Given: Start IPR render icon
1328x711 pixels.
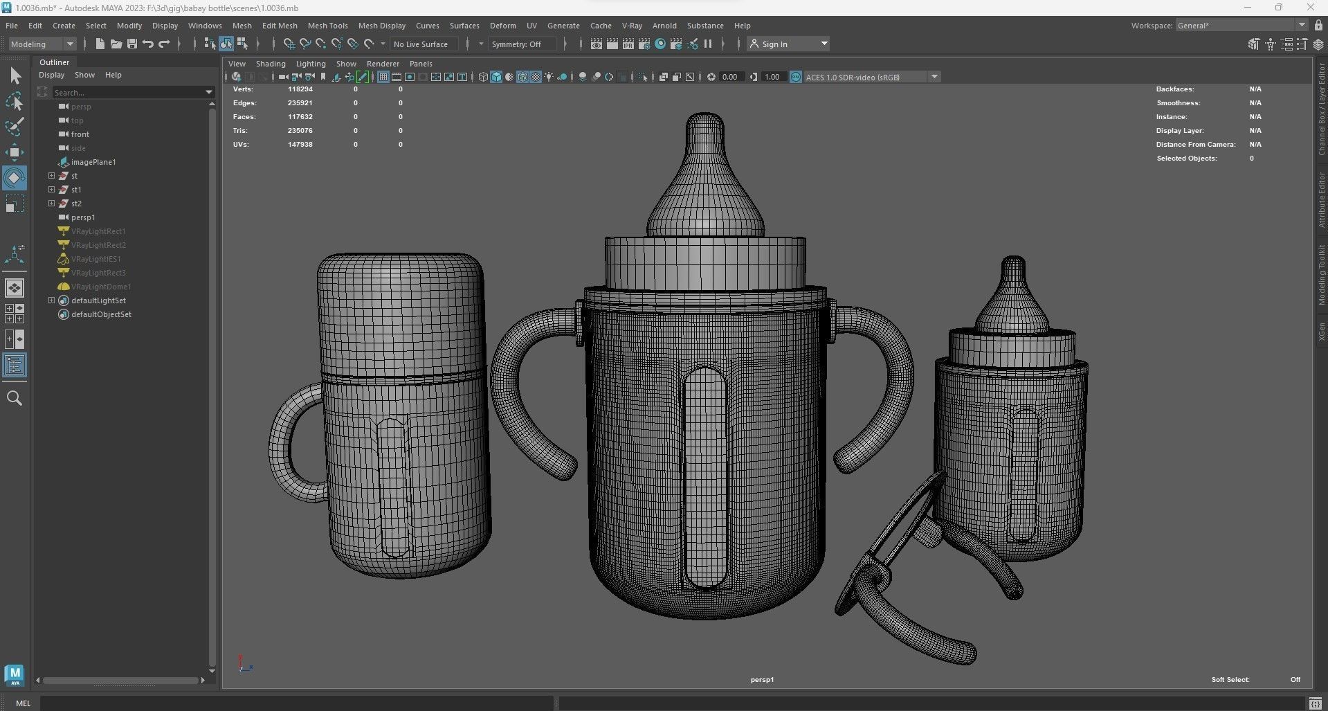Looking at the screenshot, I should pyautogui.click(x=628, y=44).
